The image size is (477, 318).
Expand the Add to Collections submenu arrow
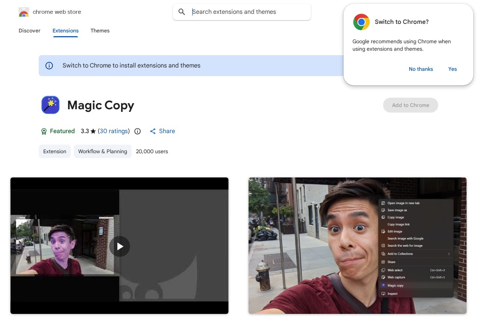(449, 254)
